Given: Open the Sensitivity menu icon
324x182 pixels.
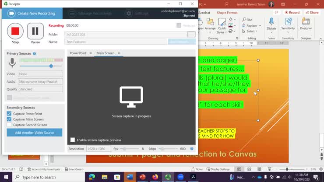Looking at the screenshot, I should tap(288, 22).
